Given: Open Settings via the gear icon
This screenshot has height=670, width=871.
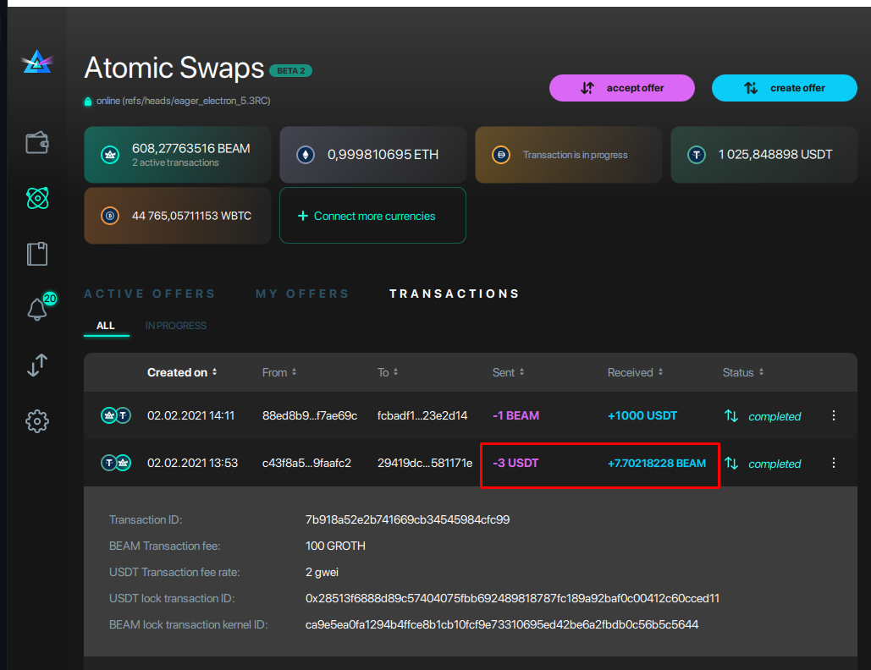Looking at the screenshot, I should point(37,420).
